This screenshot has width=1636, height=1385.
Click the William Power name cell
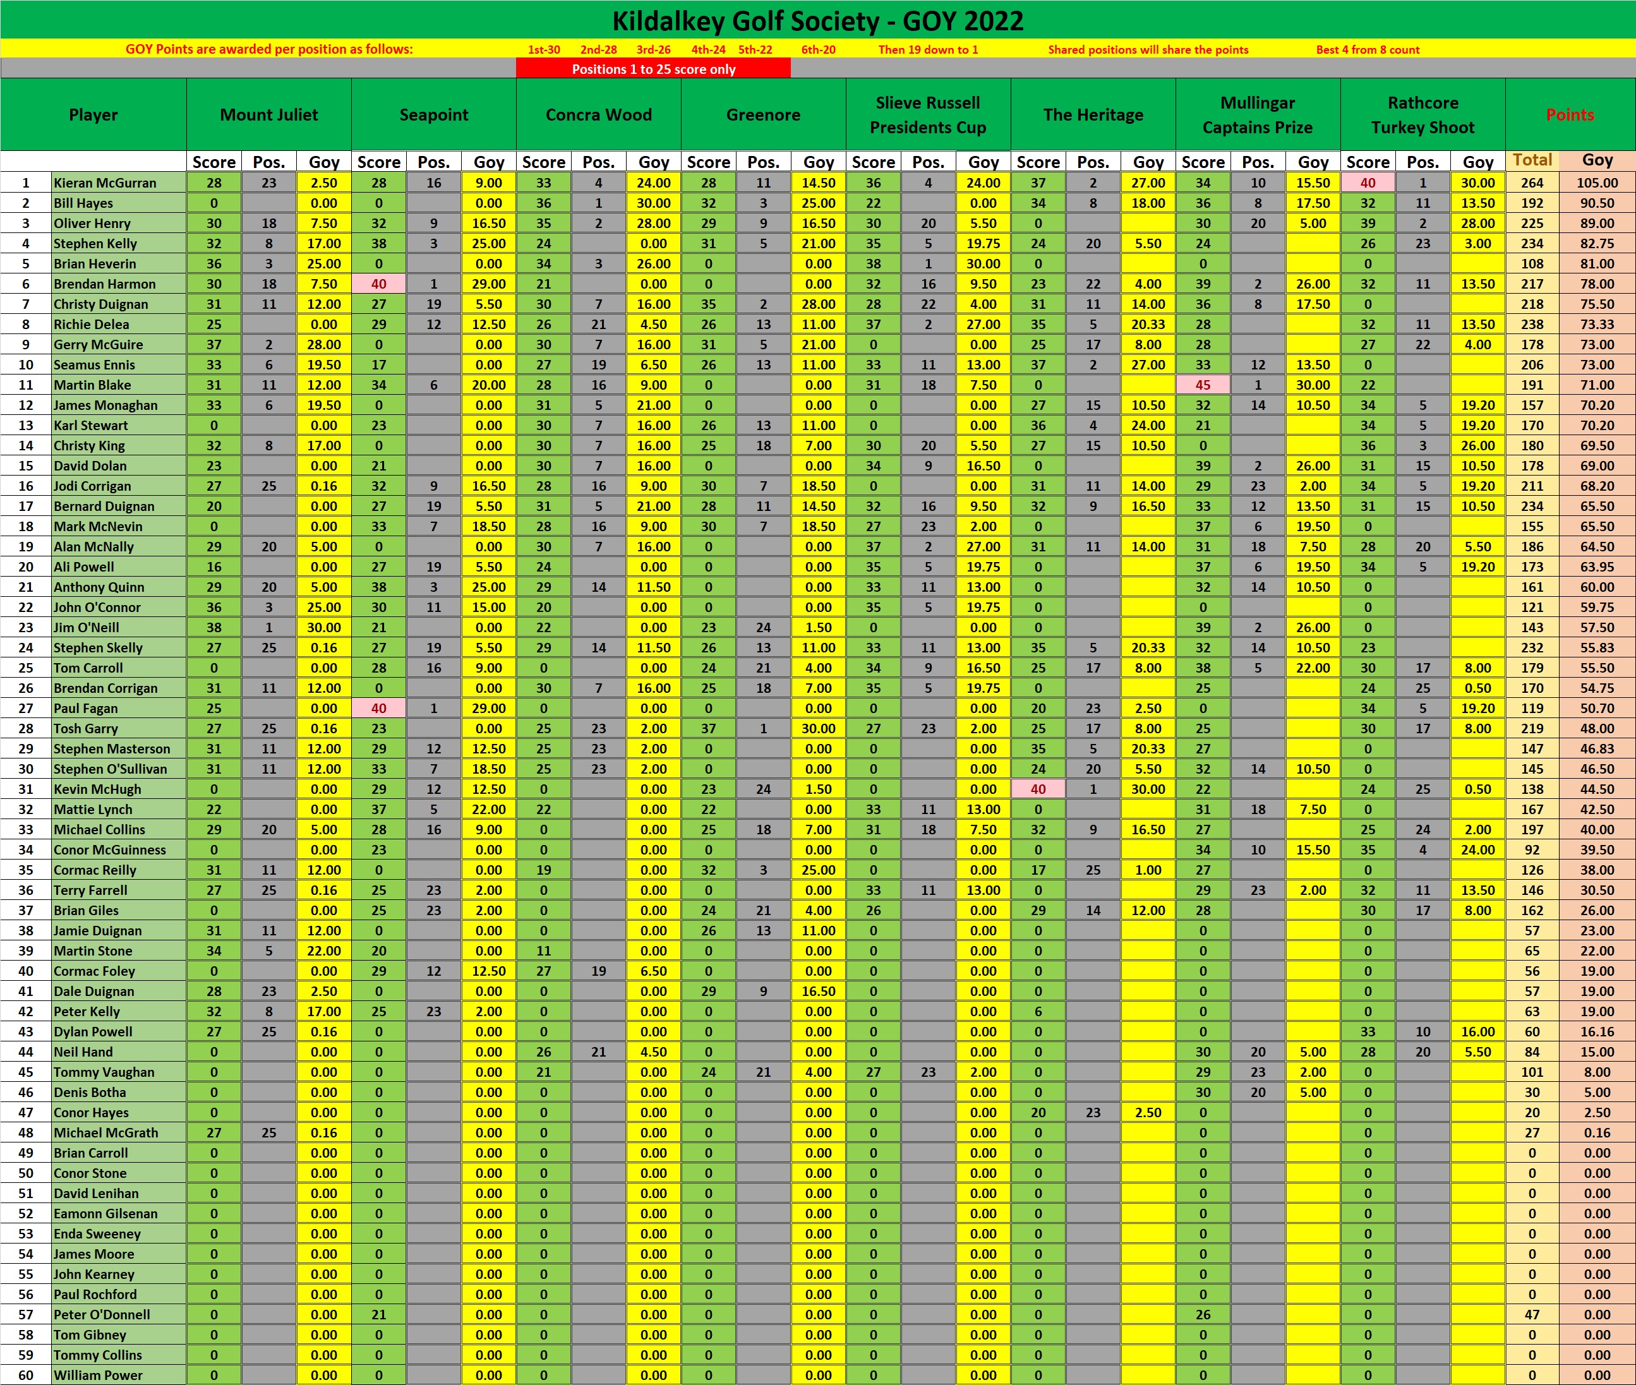119,1376
